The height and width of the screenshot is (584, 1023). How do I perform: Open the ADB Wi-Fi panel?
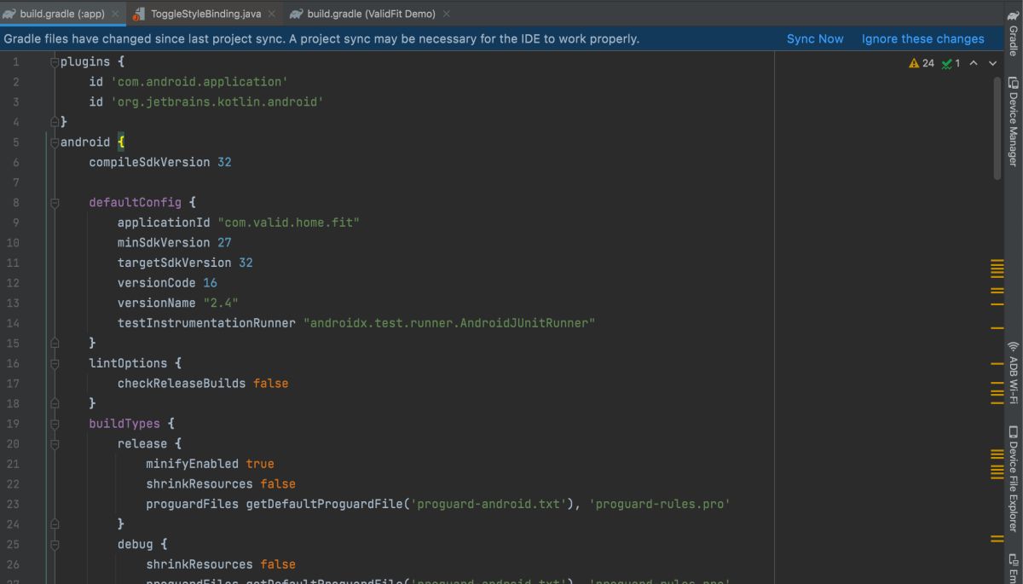(1013, 373)
